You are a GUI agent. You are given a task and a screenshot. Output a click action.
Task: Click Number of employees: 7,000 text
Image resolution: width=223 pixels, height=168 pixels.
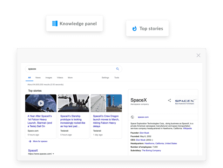(x=144, y=147)
